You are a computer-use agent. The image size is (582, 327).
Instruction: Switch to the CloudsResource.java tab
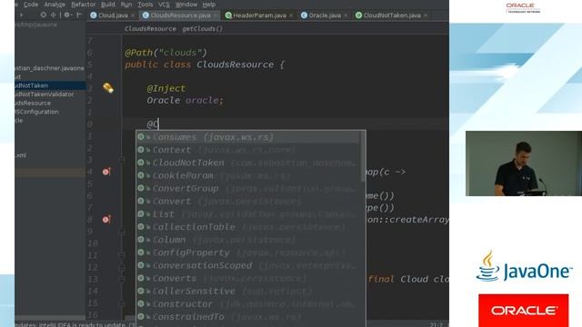(180, 15)
